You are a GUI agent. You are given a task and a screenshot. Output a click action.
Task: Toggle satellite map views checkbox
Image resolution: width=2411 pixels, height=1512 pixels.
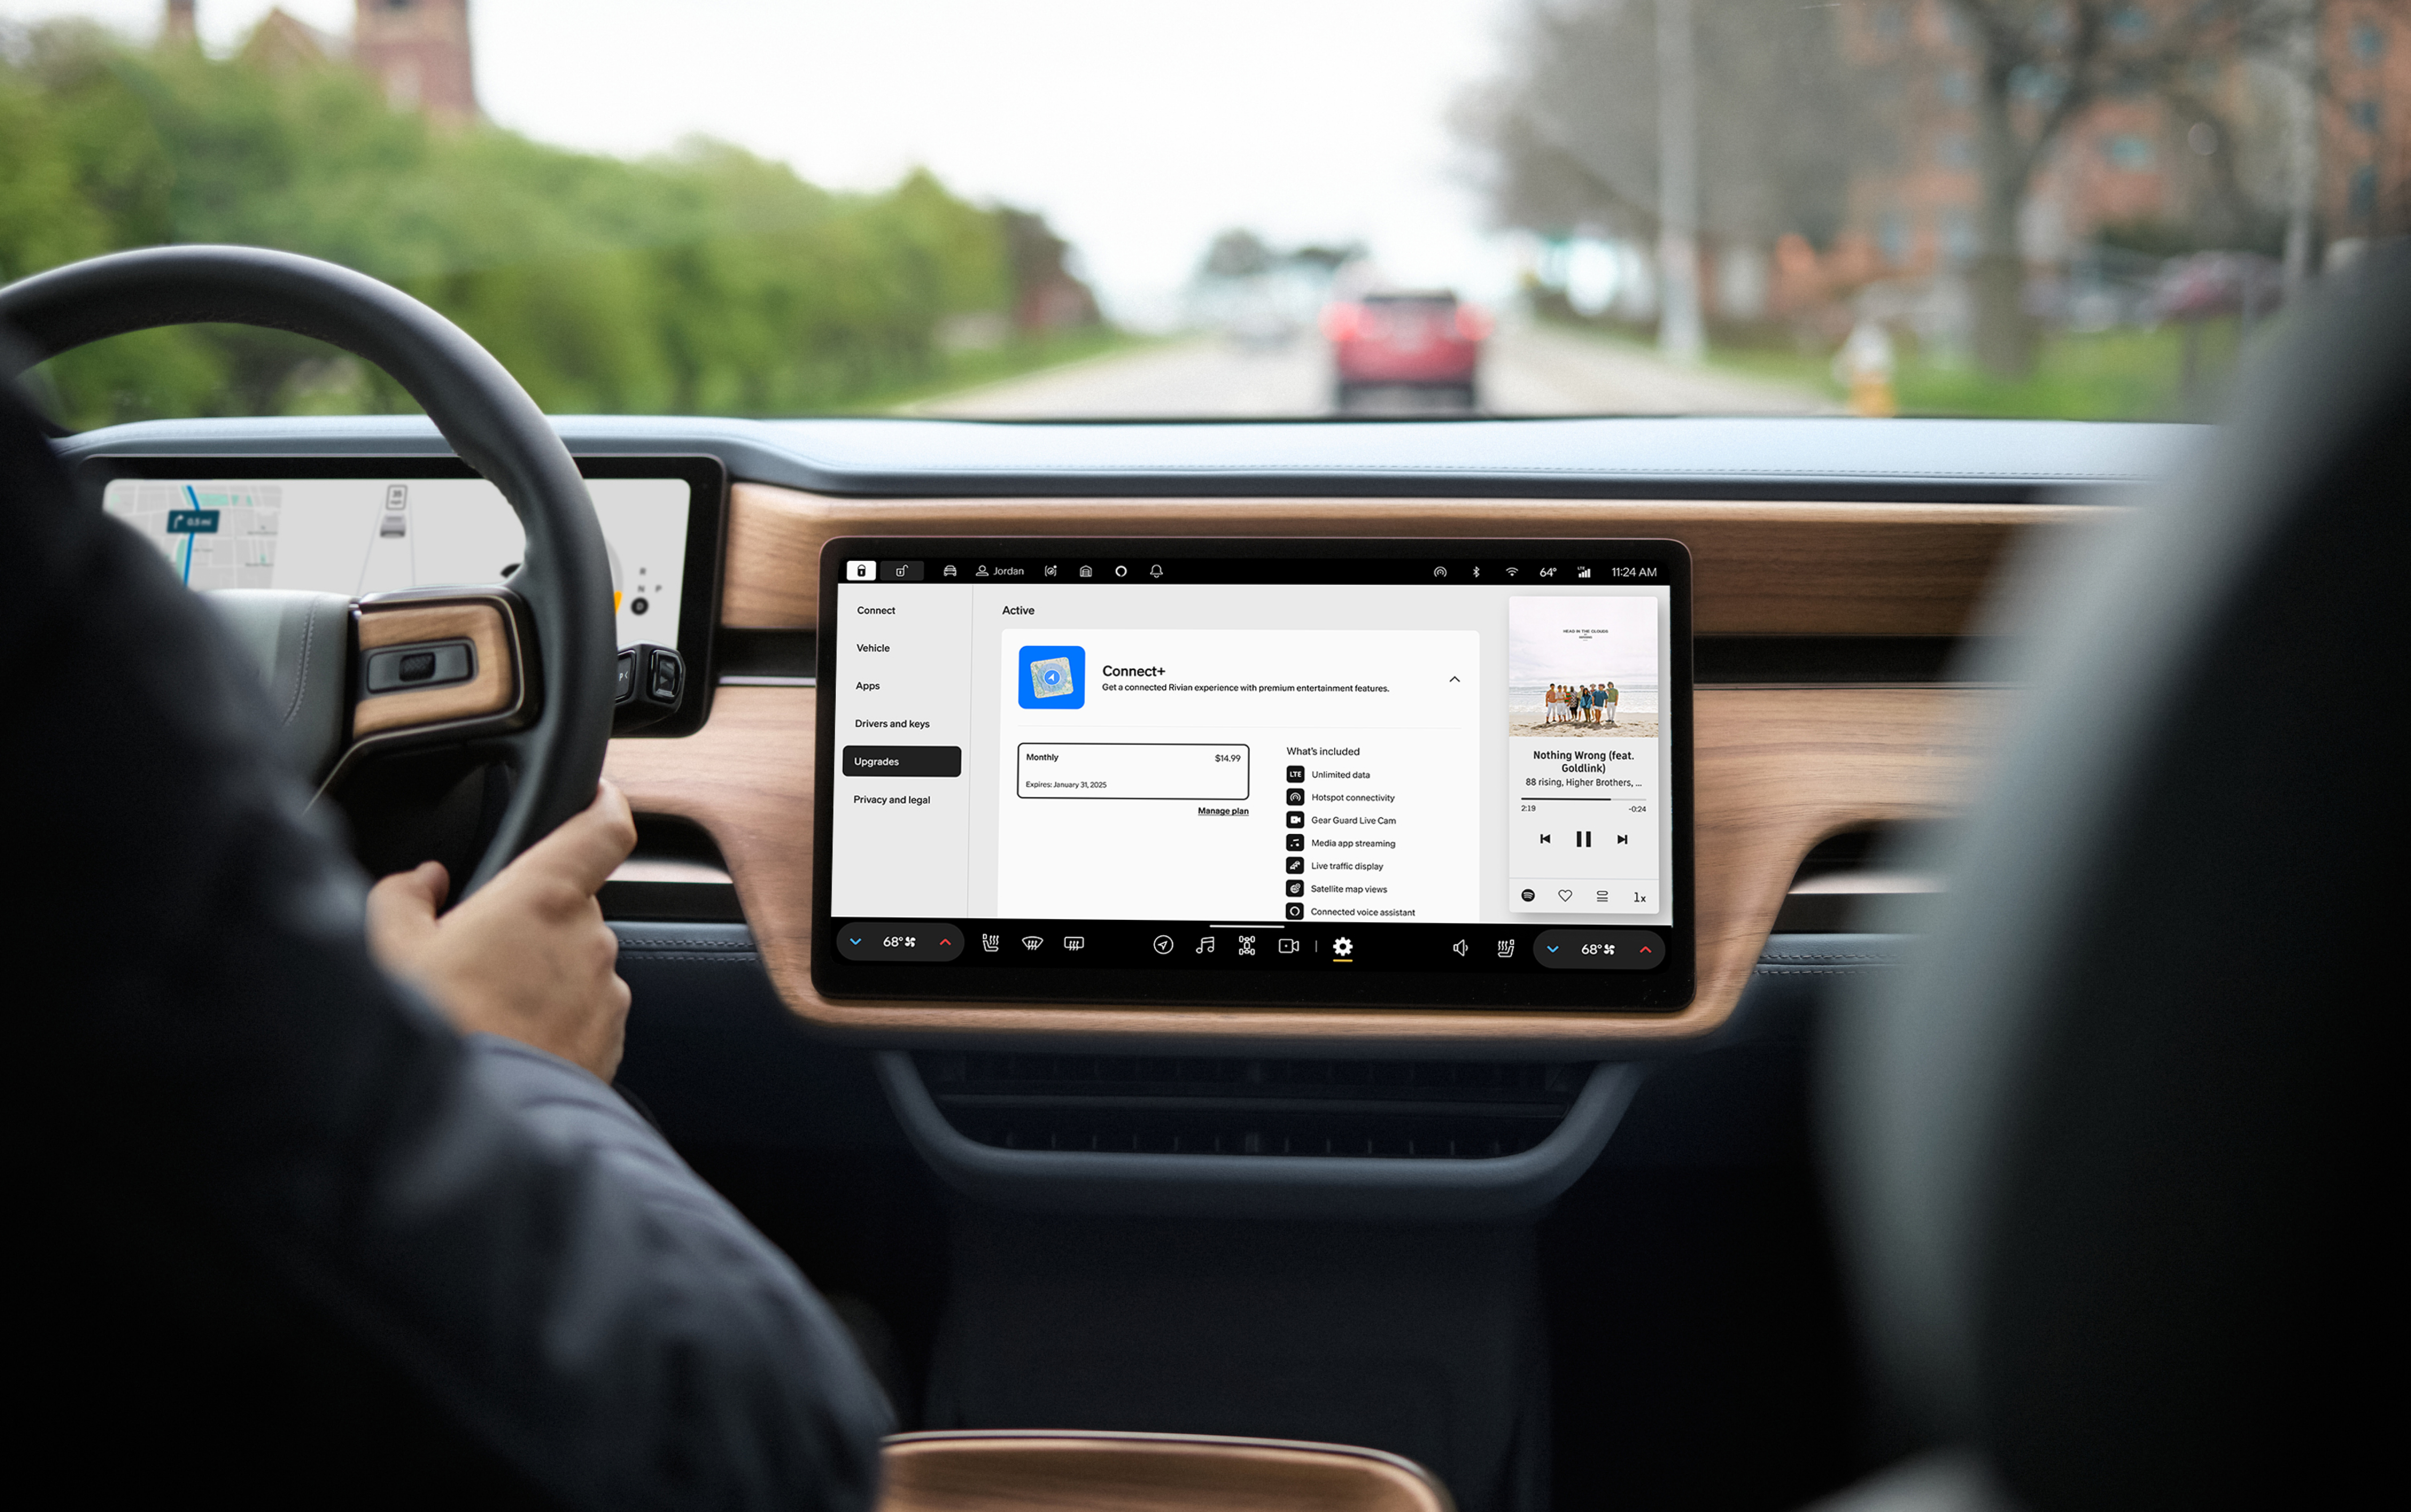[1294, 888]
